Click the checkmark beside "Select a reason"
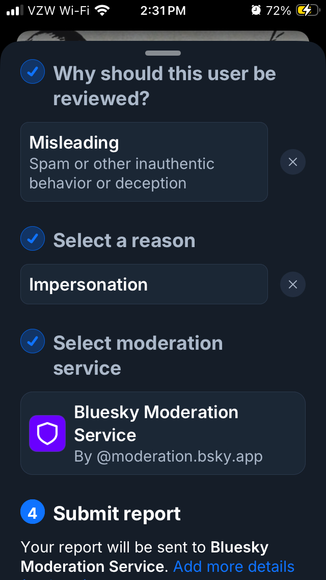This screenshot has height=580, width=326. point(33,238)
